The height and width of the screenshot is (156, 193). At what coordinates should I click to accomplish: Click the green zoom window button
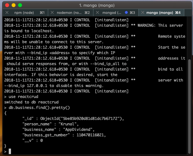click(x=20, y=5)
